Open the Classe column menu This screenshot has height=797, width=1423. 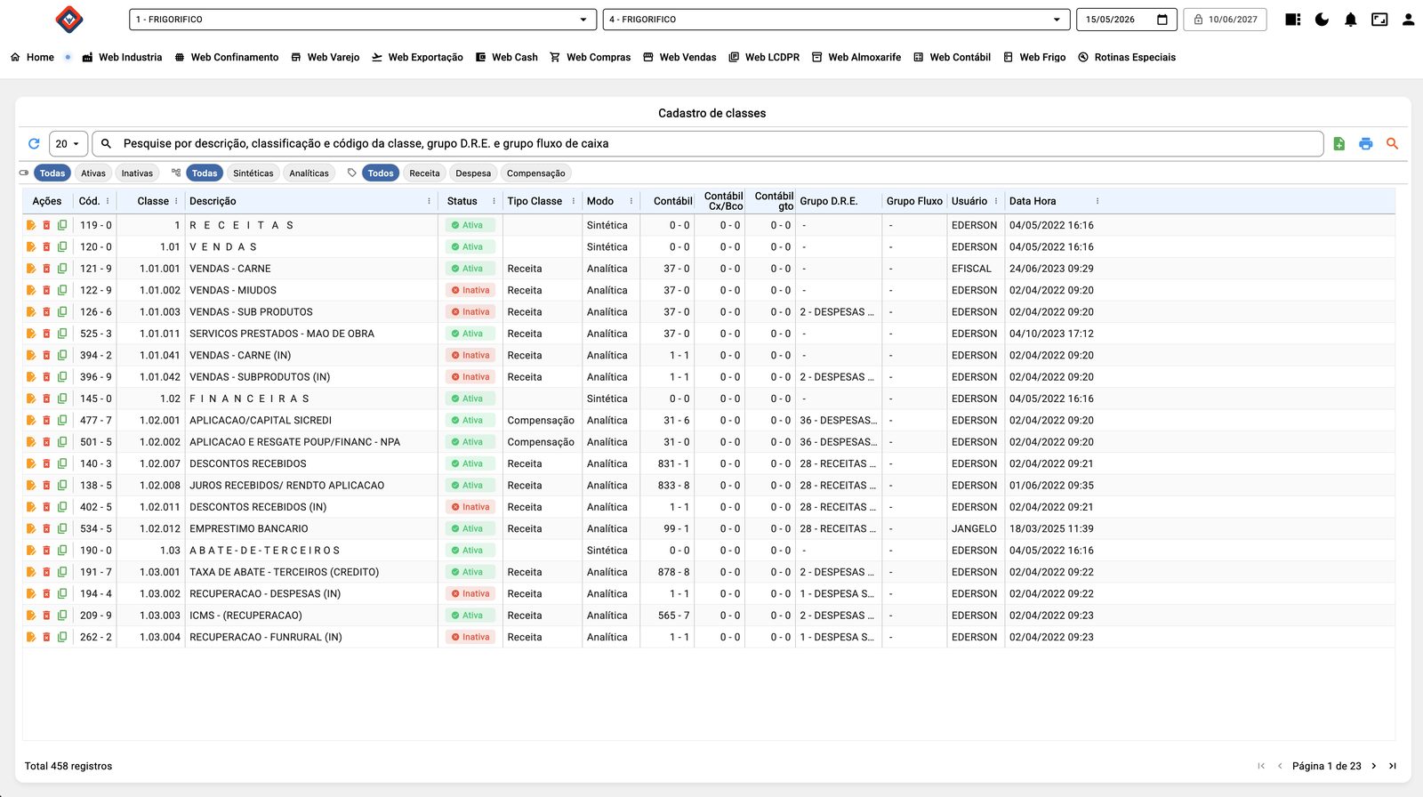tap(176, 201)
